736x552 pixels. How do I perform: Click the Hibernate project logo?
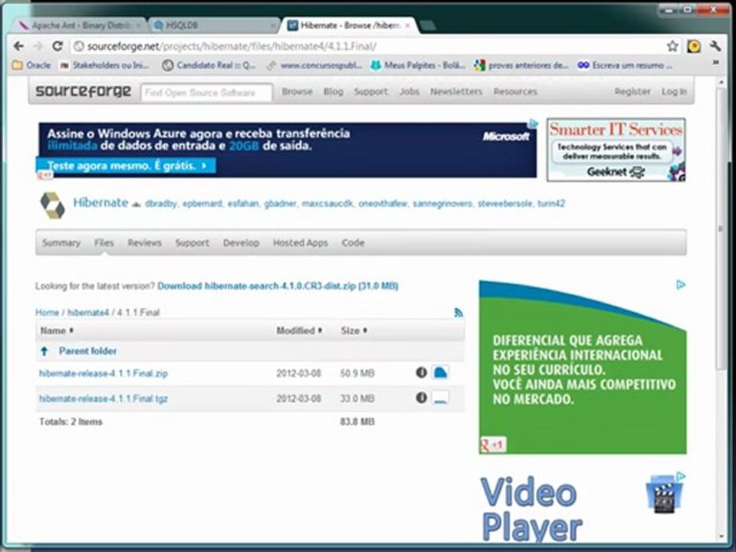click(52, 205)
